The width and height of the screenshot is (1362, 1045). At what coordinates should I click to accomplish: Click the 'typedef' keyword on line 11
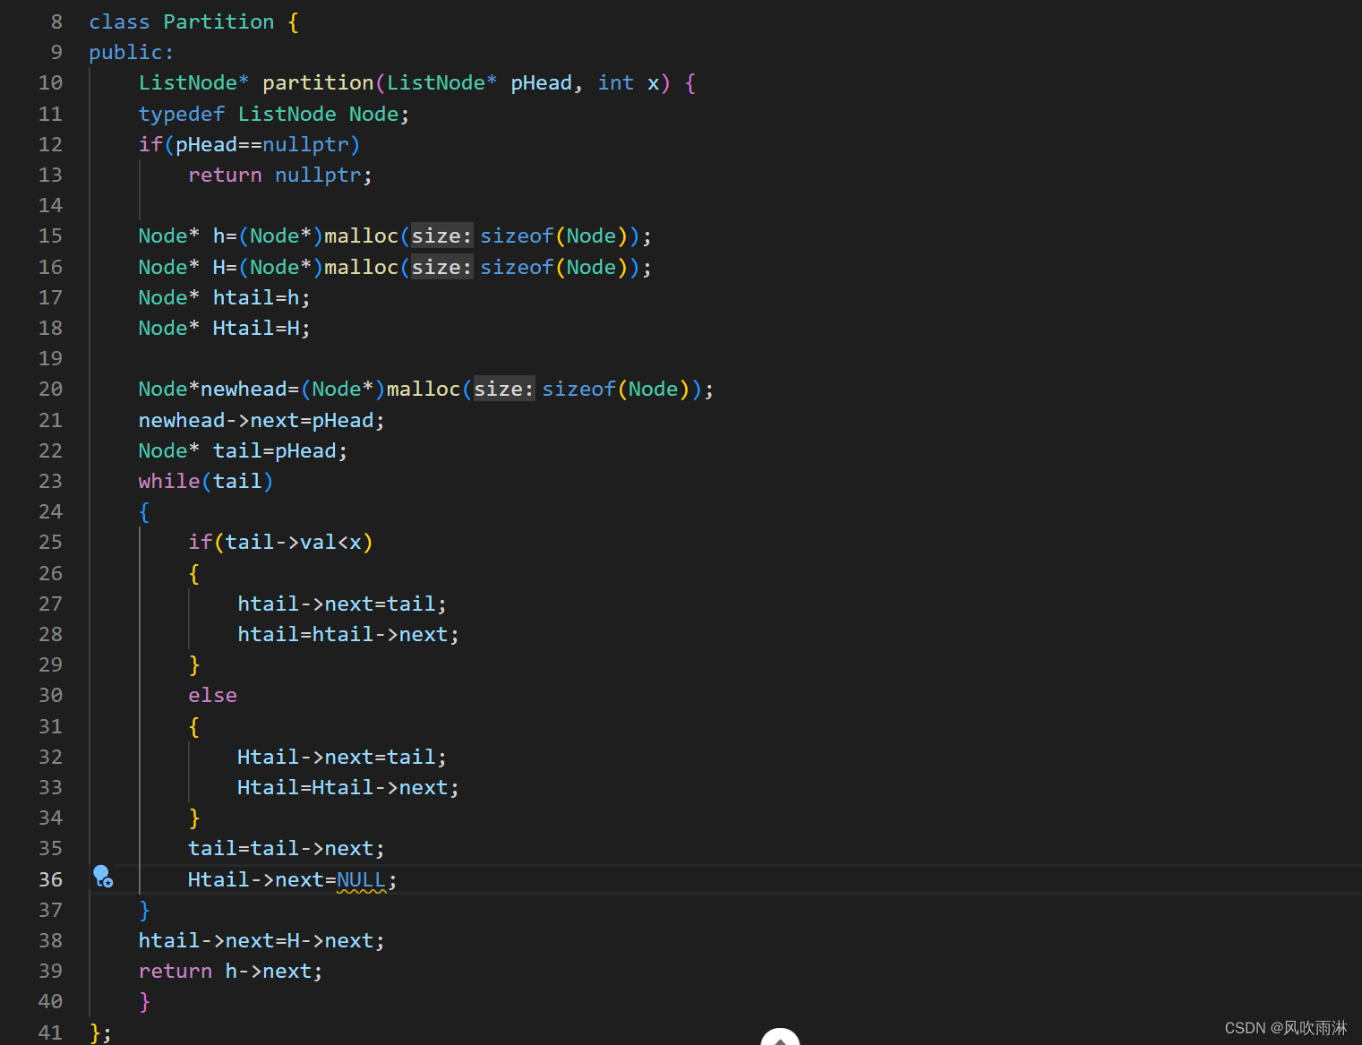(x=182, y=114)
